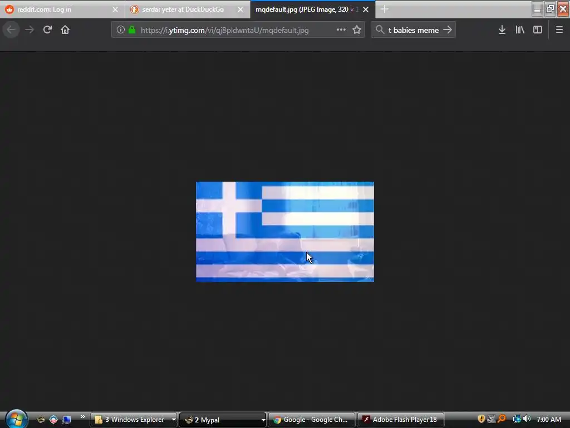Open the Windows Start orb
Screen dimensions: 570x428
click(x=16, y=419)
